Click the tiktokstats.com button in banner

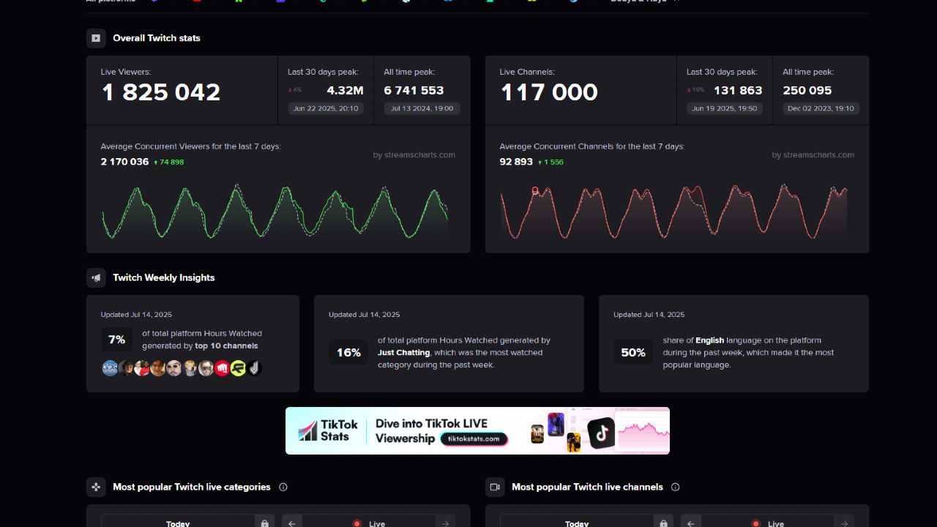474,439
